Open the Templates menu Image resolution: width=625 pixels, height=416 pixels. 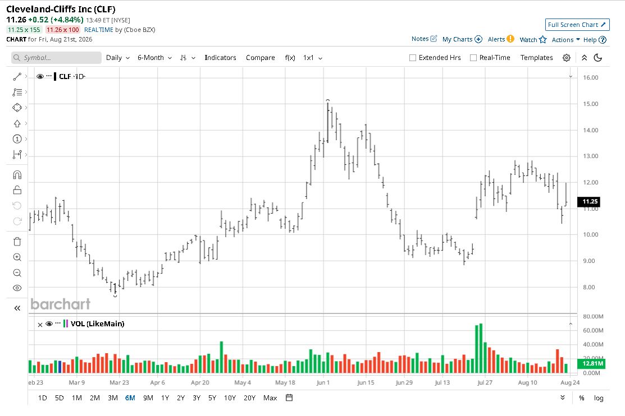coord(536,58)
